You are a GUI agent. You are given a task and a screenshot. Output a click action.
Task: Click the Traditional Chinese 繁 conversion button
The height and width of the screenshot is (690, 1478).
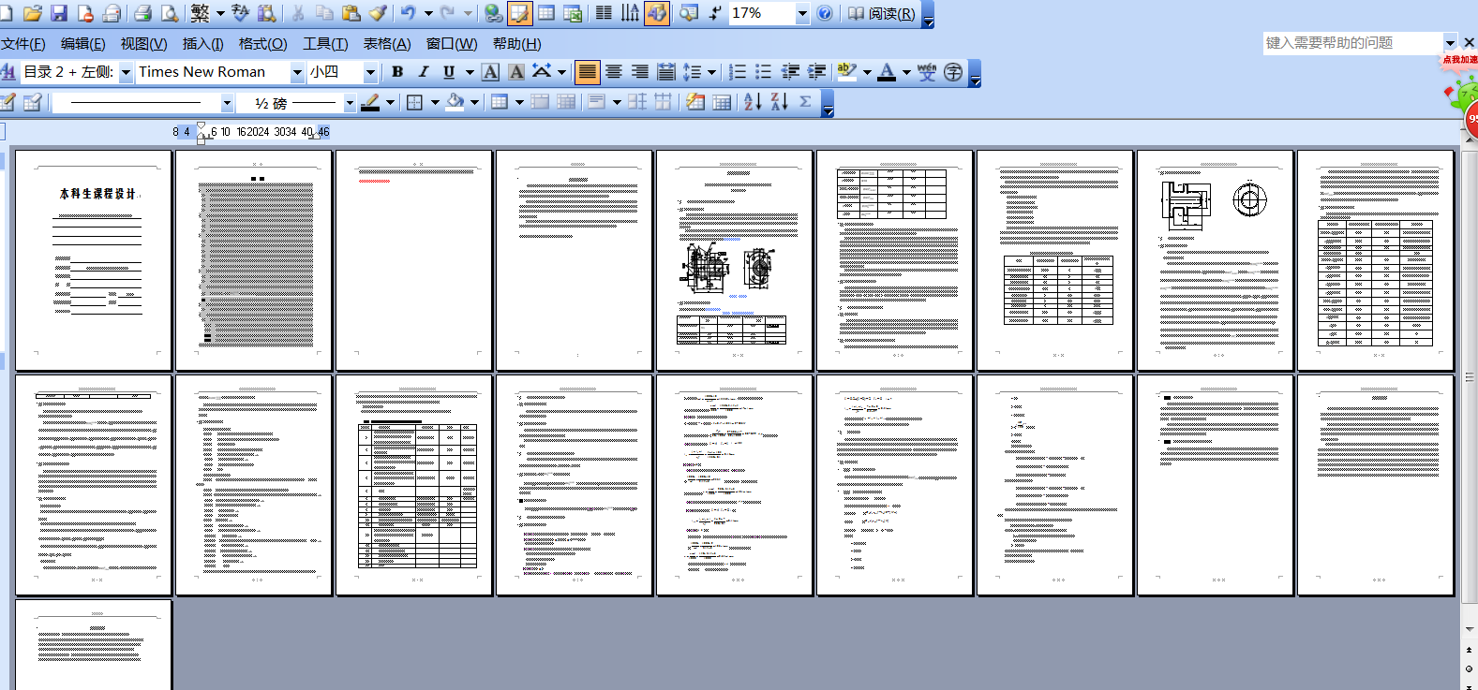[x=200, y=13]
